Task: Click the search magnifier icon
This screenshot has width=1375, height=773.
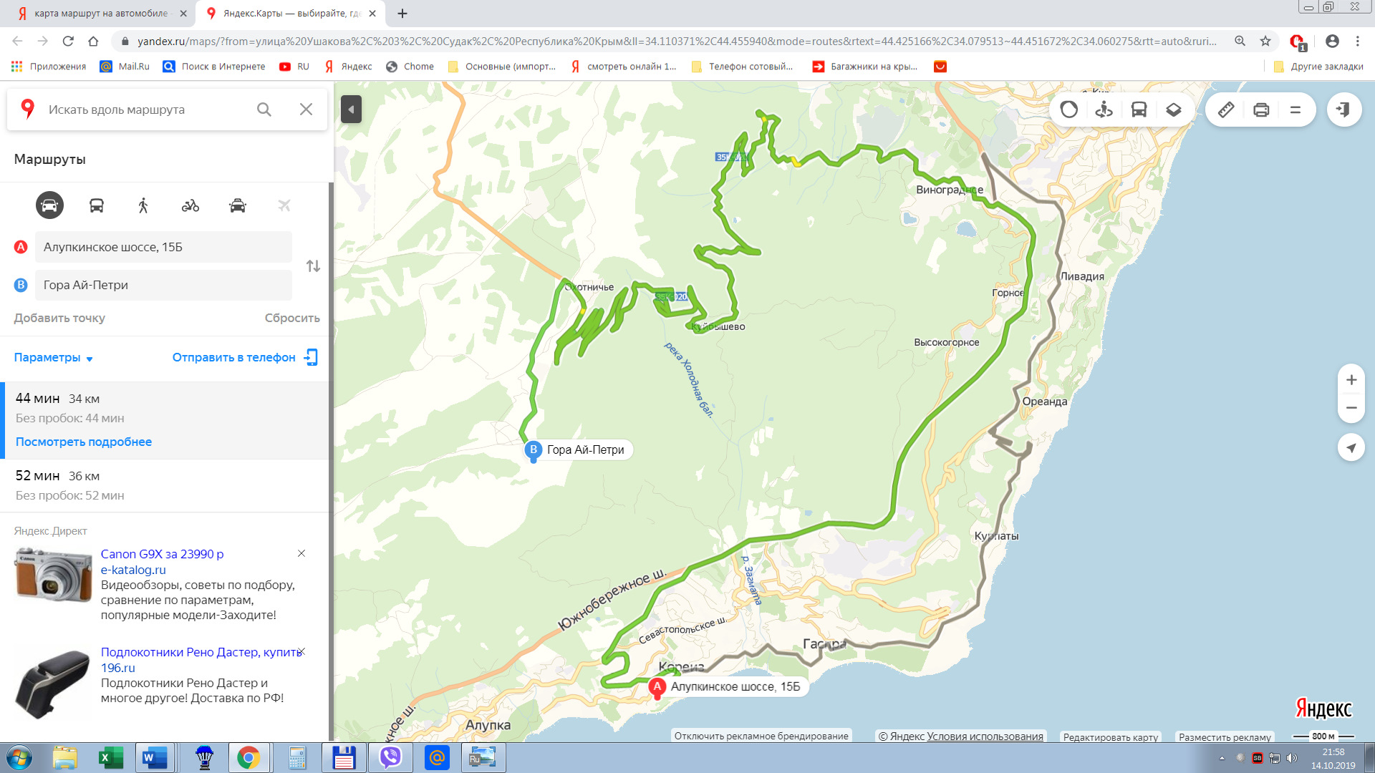Action: tap(264, 110)
